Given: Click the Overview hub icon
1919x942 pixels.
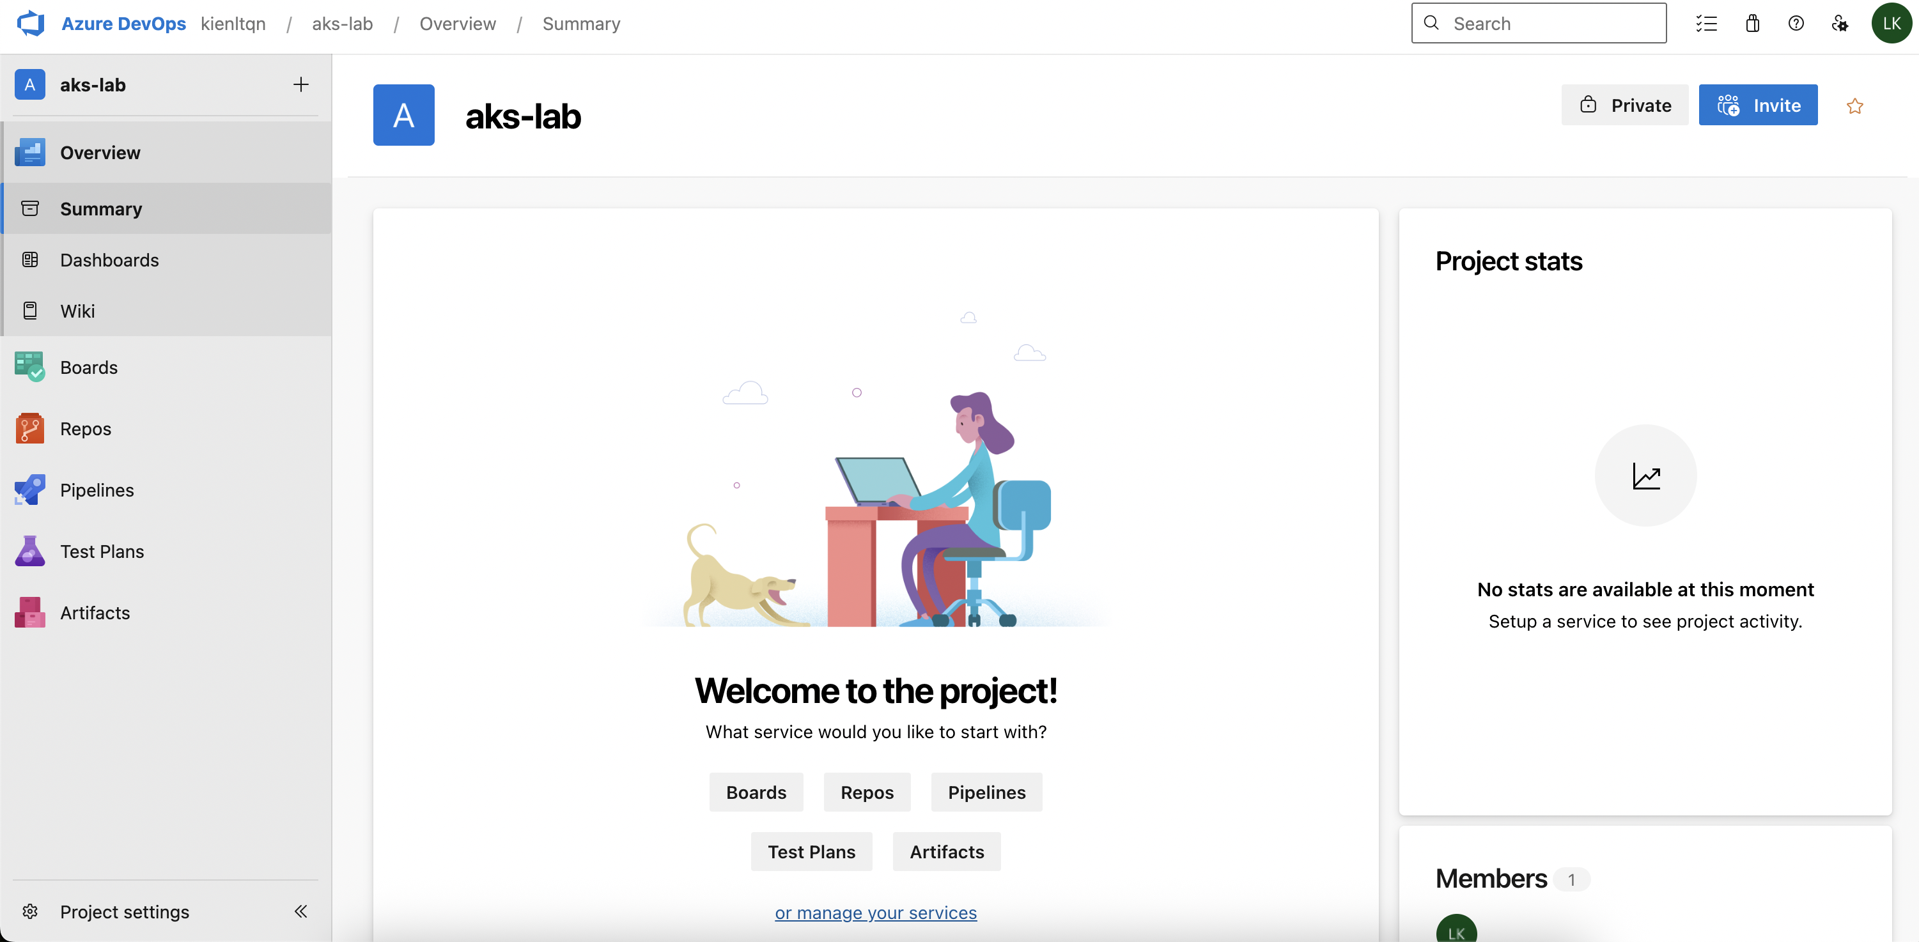Looking at the screenshot, I should 30,153.
